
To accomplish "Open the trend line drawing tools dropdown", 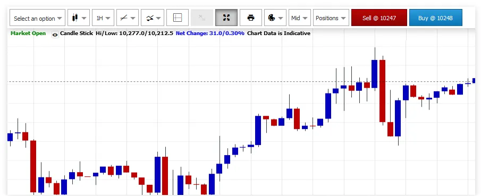I will tap(128, 18).
